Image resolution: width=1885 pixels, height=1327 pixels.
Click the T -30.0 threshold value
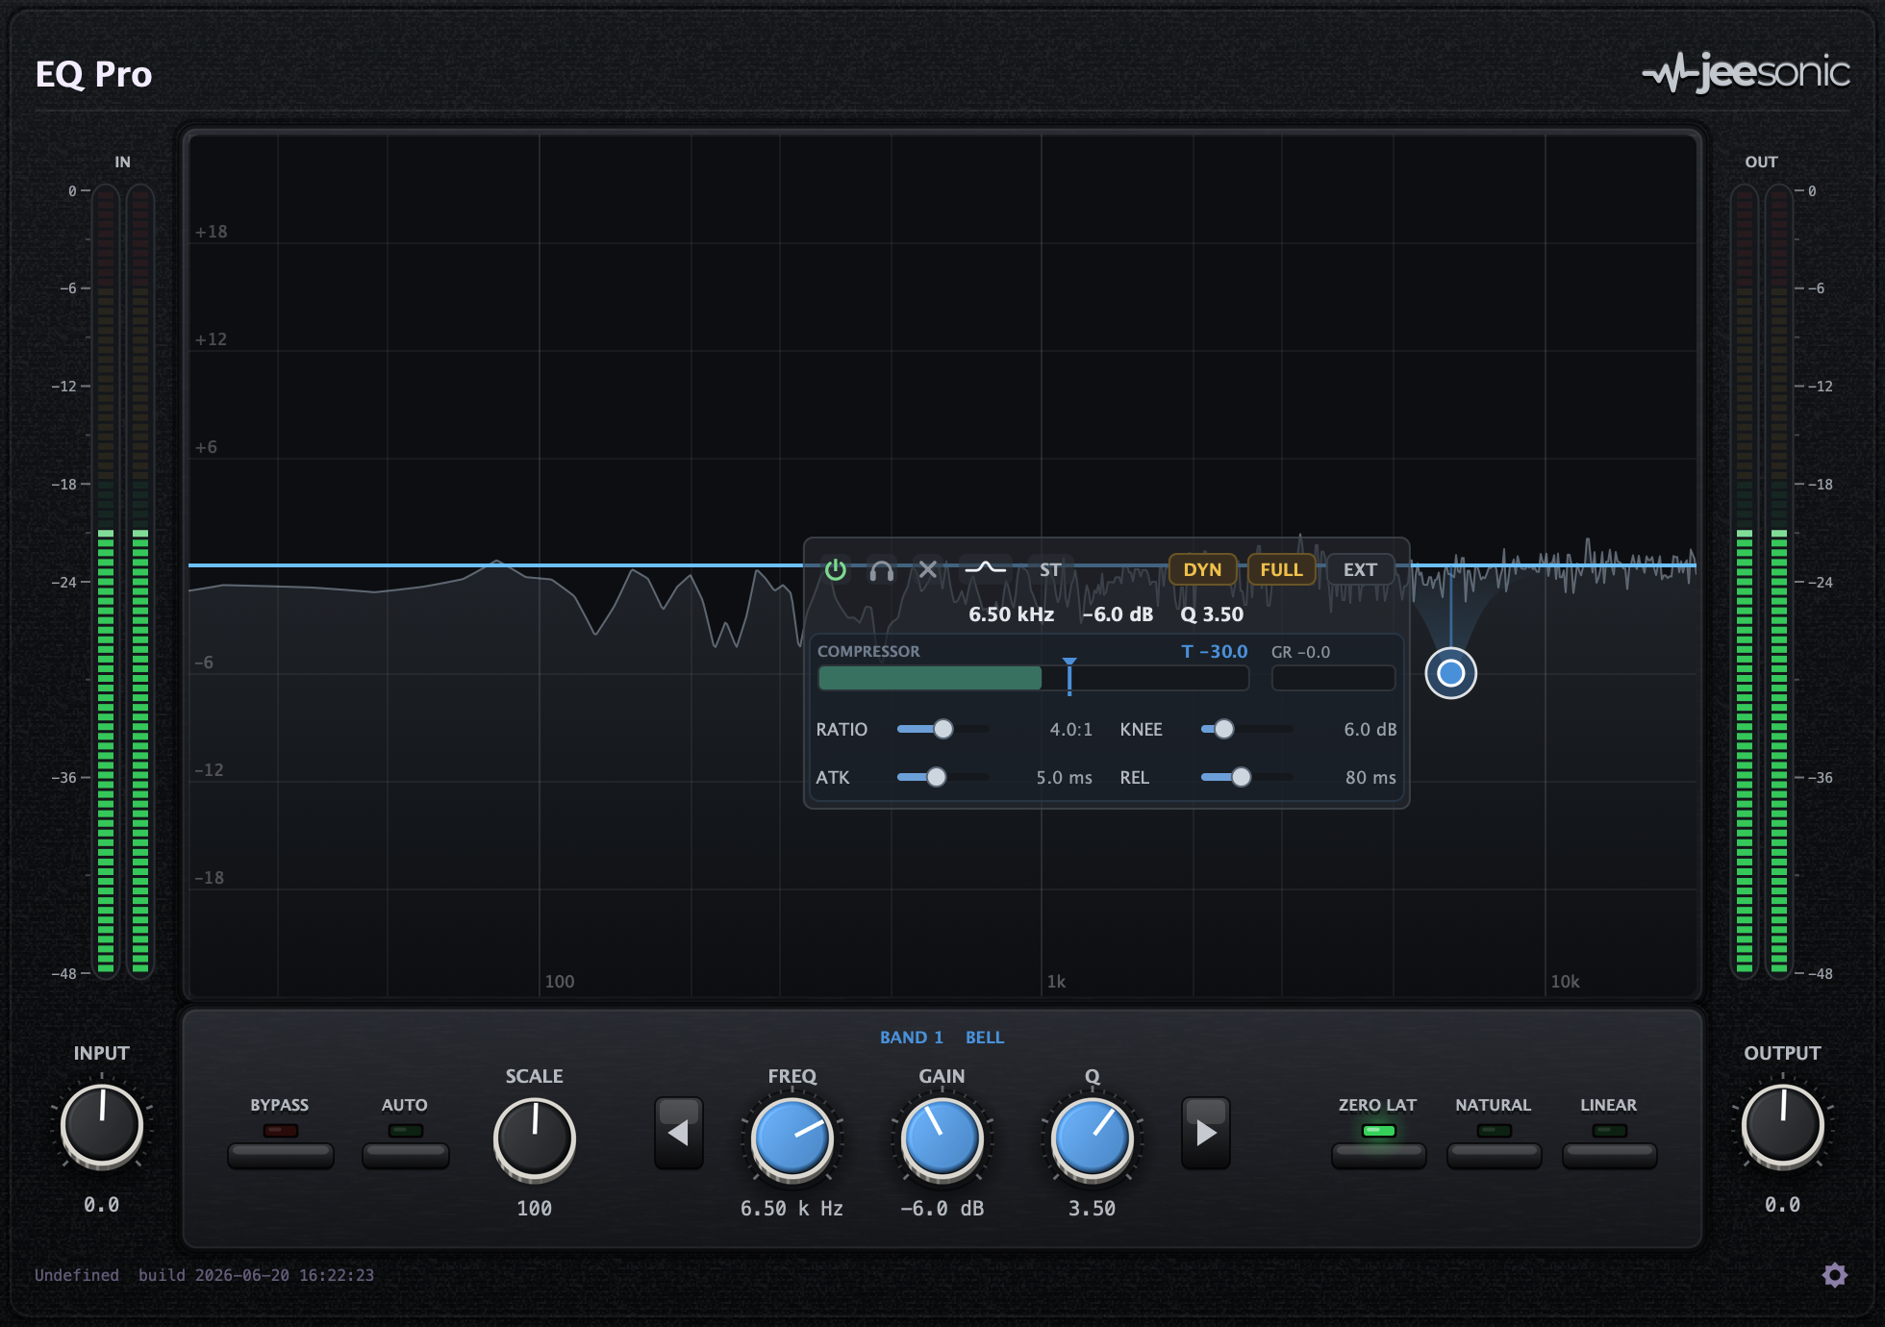click(1215, 652)
